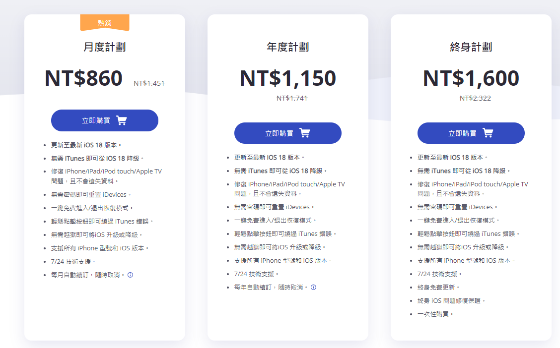Open the info icon beside 每年自動續訂
560x348 pixels.
(x=313, y=288)
